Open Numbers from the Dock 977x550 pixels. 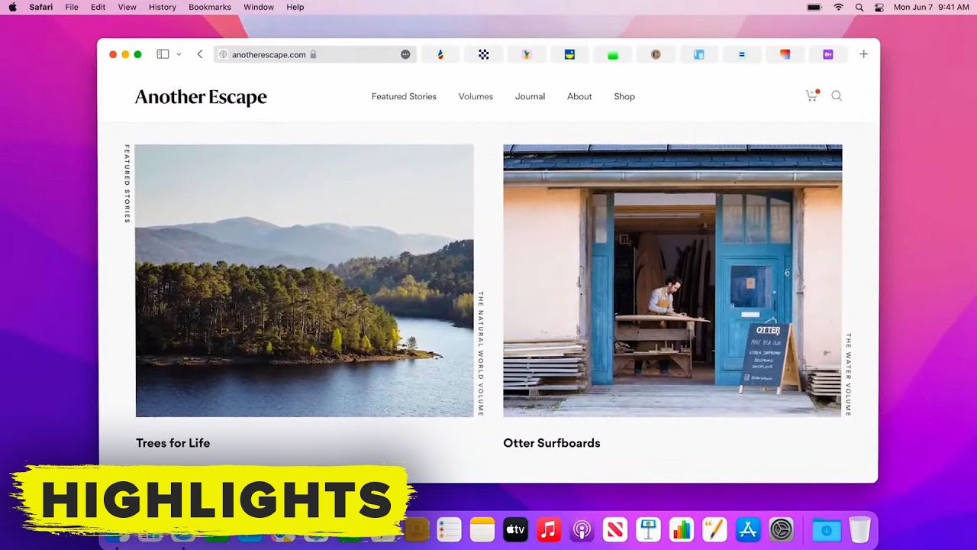[682, 529]
